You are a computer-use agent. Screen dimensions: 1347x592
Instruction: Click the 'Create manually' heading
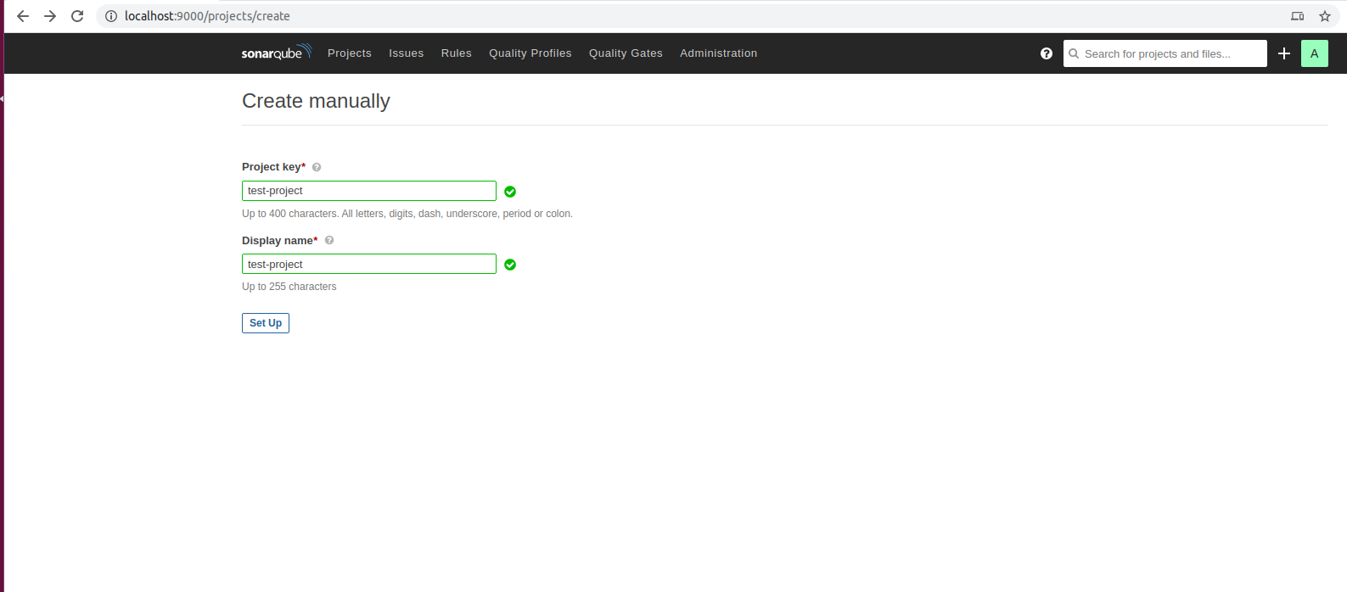coord(316,101)
